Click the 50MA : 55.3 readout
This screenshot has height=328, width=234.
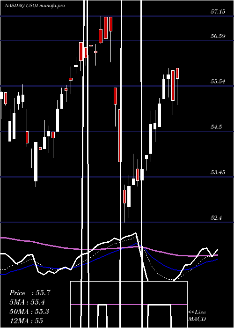pyautogui.click(x=29, y=311)
